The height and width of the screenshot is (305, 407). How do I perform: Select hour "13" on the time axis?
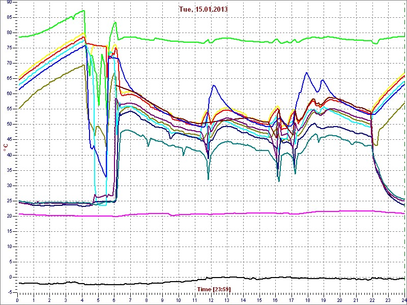[x=227, y=300]
